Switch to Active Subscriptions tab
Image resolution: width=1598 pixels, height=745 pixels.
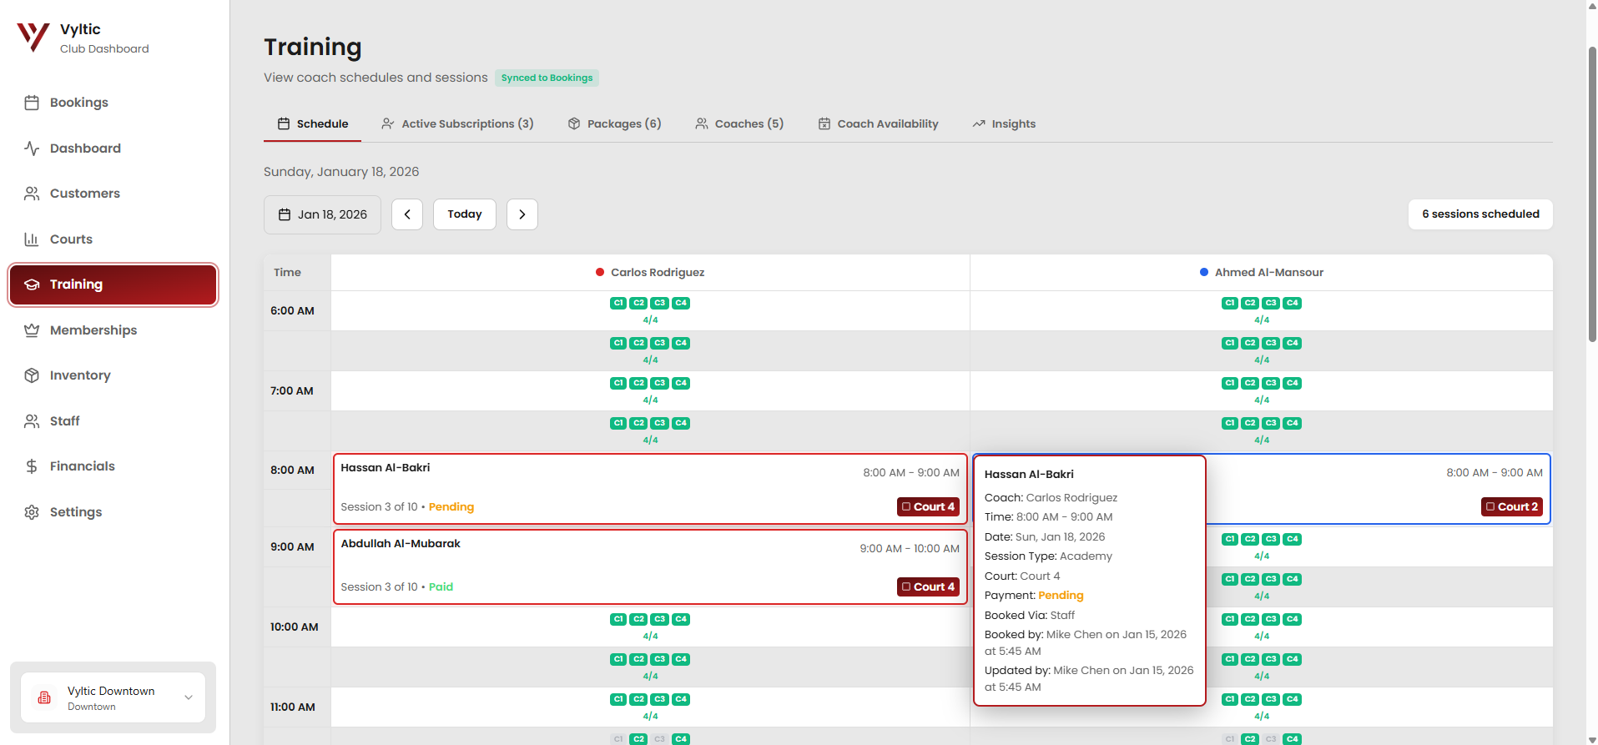[x=457, y=124]
